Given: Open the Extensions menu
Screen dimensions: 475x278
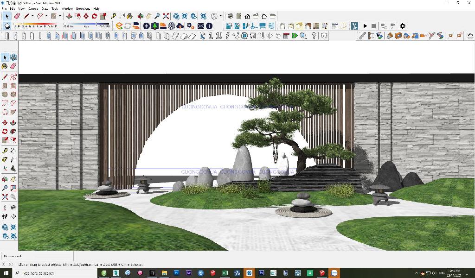Looking at the screenshot, I should pos(83,8).
